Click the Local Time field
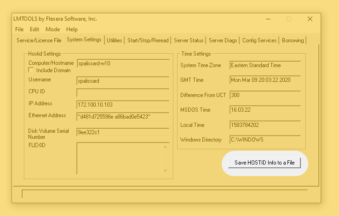The height and width of the screenshot is (216, 339). point(265,125)
